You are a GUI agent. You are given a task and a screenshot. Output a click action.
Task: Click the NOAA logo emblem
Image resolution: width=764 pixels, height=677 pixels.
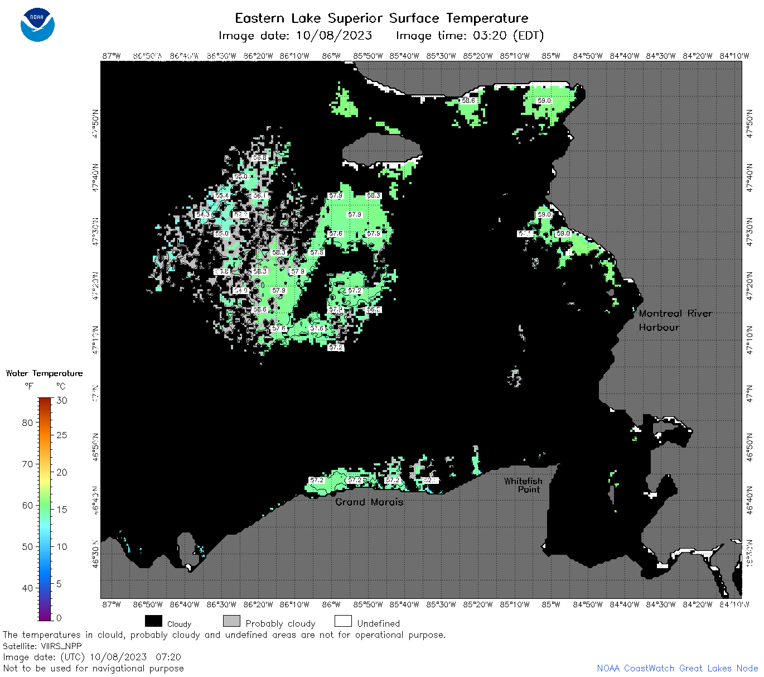coord(37,25)
